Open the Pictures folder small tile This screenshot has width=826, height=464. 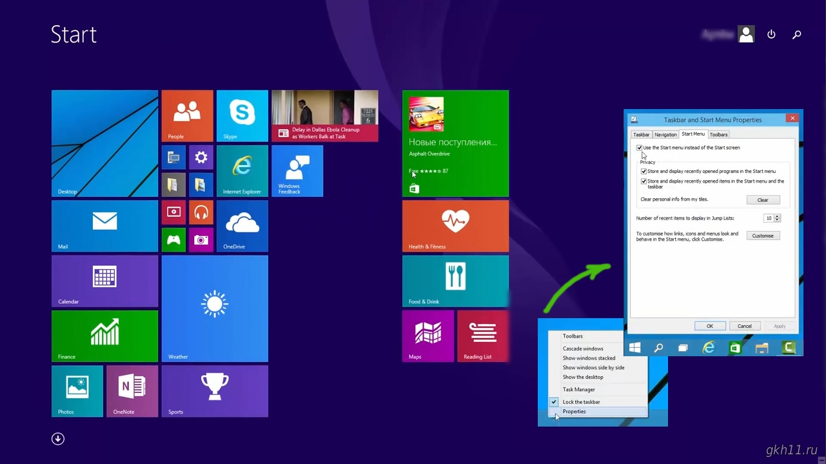201,185
